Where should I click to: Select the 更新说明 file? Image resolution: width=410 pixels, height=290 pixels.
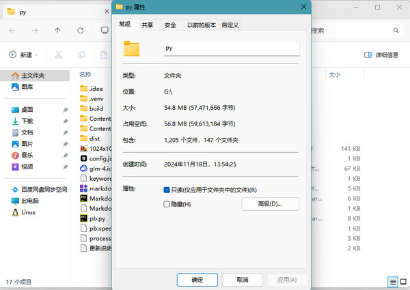pyautogui.click(x=96, y=248)
